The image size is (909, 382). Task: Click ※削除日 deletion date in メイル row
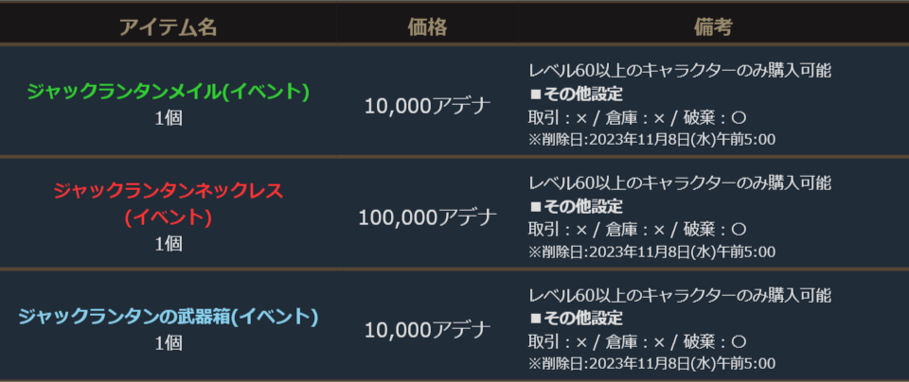[x=651, y=140]
